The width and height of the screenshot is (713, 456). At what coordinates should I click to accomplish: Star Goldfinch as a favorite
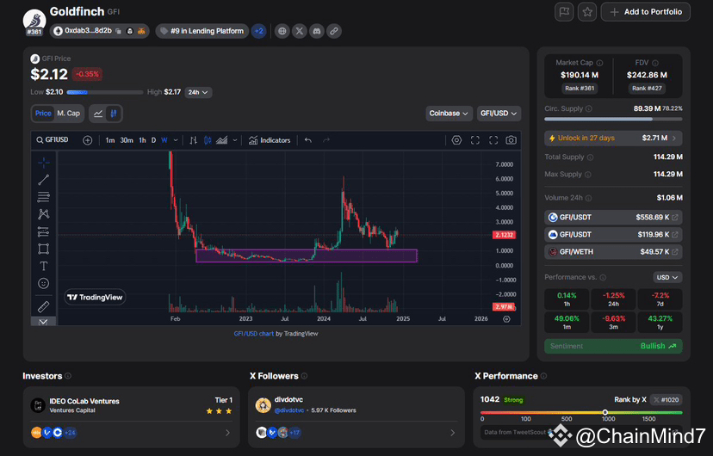tap(586, 12)
